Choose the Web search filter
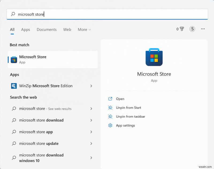This screenshot has width=214, height=169. tap(67, 30)
